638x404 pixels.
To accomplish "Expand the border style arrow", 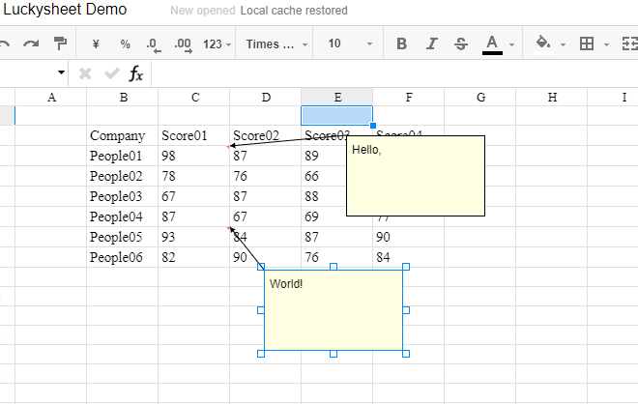I will click(x=606, y=44).
